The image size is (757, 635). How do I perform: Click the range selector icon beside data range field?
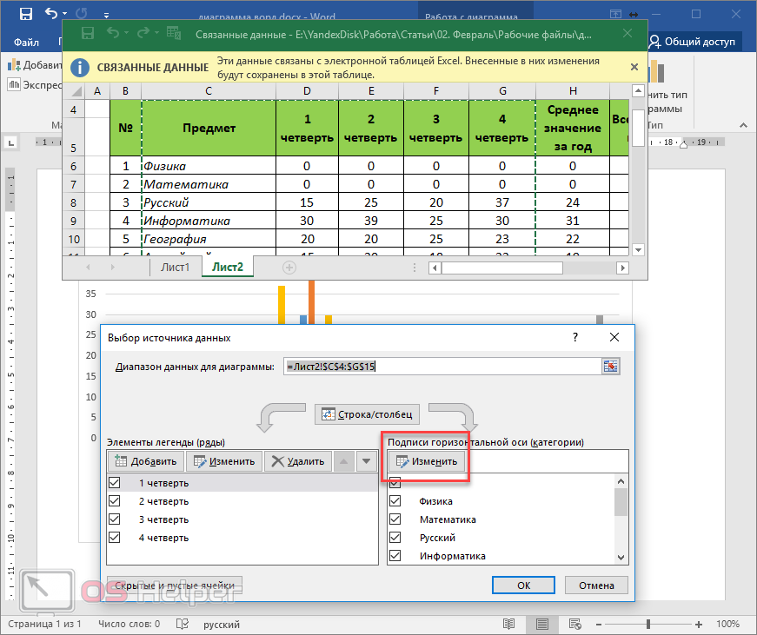(x=610, y=367)
